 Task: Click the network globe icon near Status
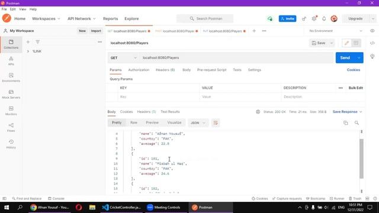pyautogui.click(x=258, y=112)
